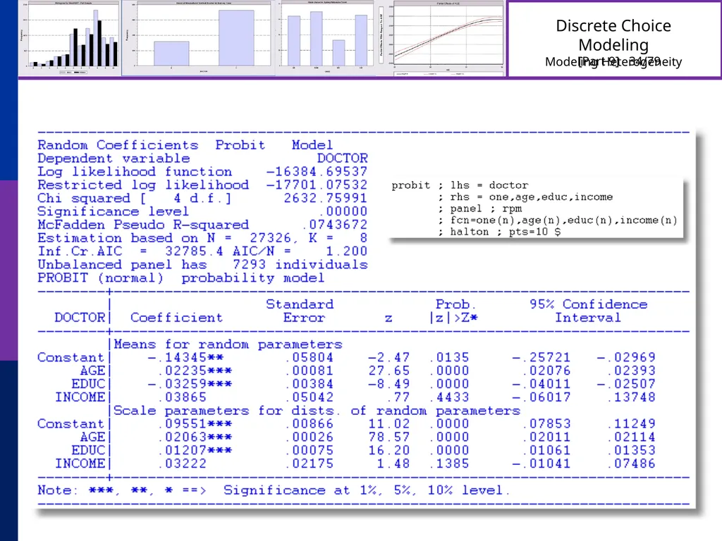Click sample size N = 27326
This screenshot has width=722, height=541.
(249, 238)
